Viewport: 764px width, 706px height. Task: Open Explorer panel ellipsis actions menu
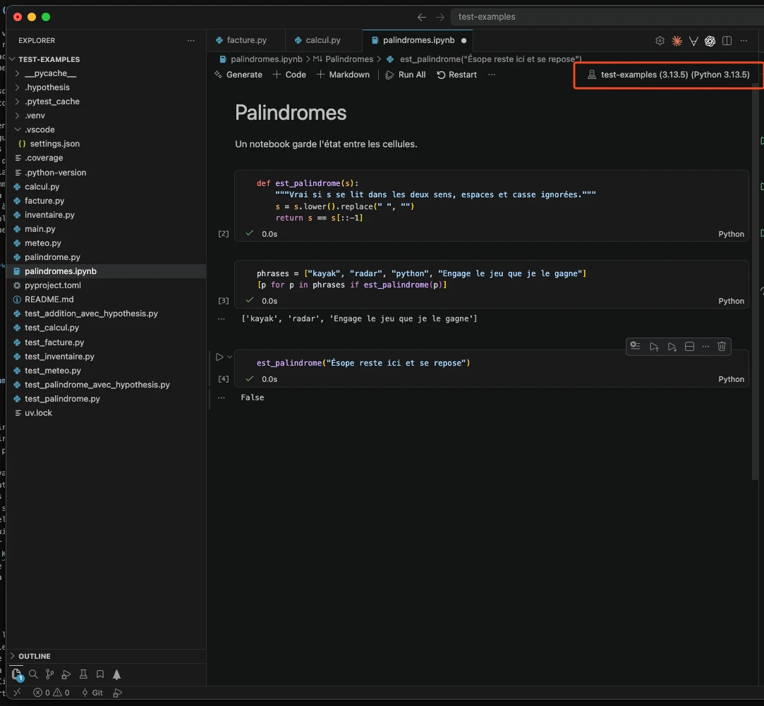(191, 40)
